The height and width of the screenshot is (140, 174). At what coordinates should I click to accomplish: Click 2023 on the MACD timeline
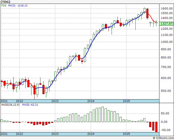[55, 134]
